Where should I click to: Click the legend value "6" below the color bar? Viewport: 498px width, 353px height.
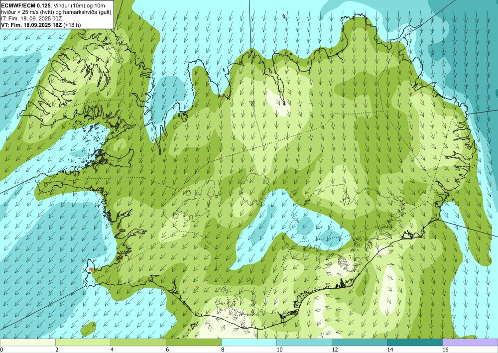point(167,350)
